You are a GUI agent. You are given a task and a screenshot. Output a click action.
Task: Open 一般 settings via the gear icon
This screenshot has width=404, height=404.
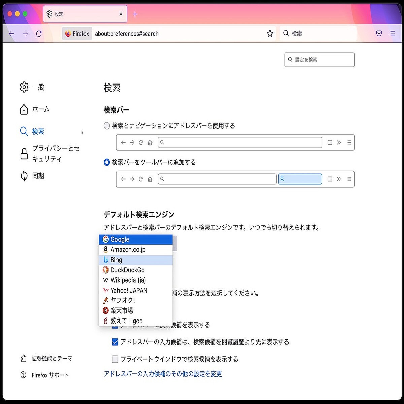(24, 87)
